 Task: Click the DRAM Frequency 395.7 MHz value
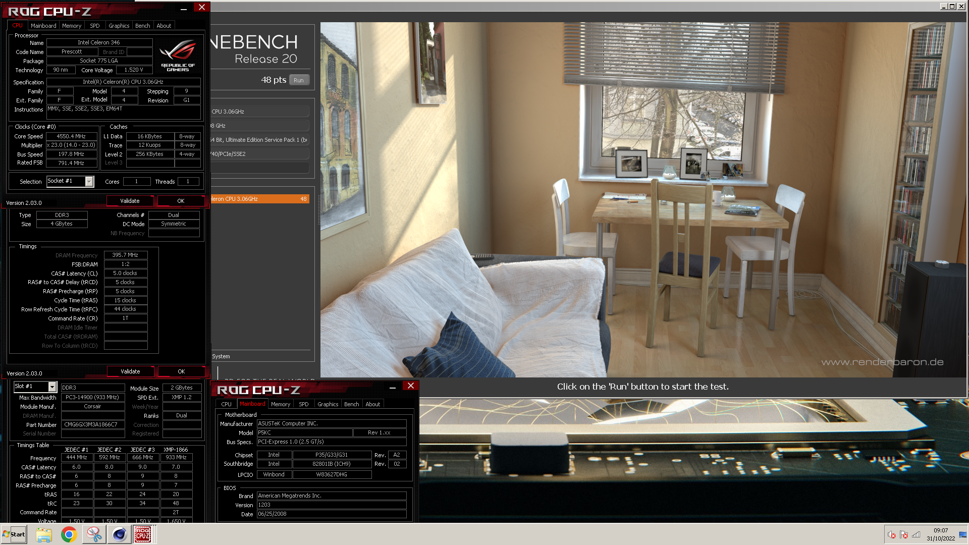(125, 255)
